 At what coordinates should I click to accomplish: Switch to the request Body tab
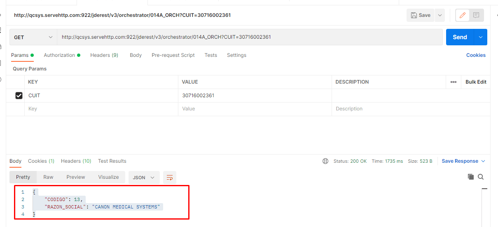[136, 55]
